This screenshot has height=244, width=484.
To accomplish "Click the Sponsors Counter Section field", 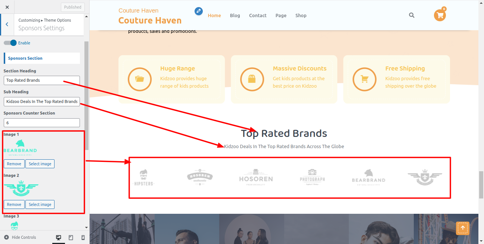I will (42, 123).
